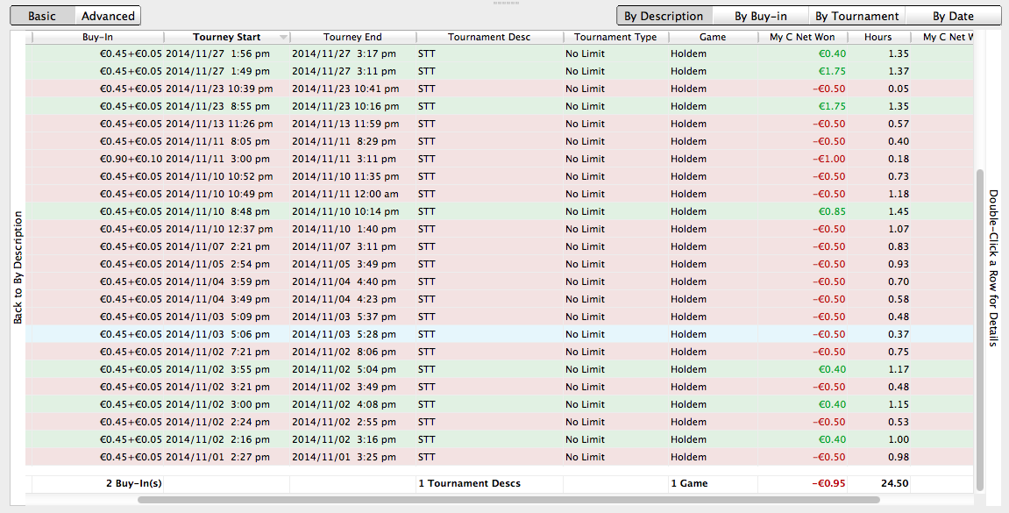Click the Tourney Start column header

226,37
